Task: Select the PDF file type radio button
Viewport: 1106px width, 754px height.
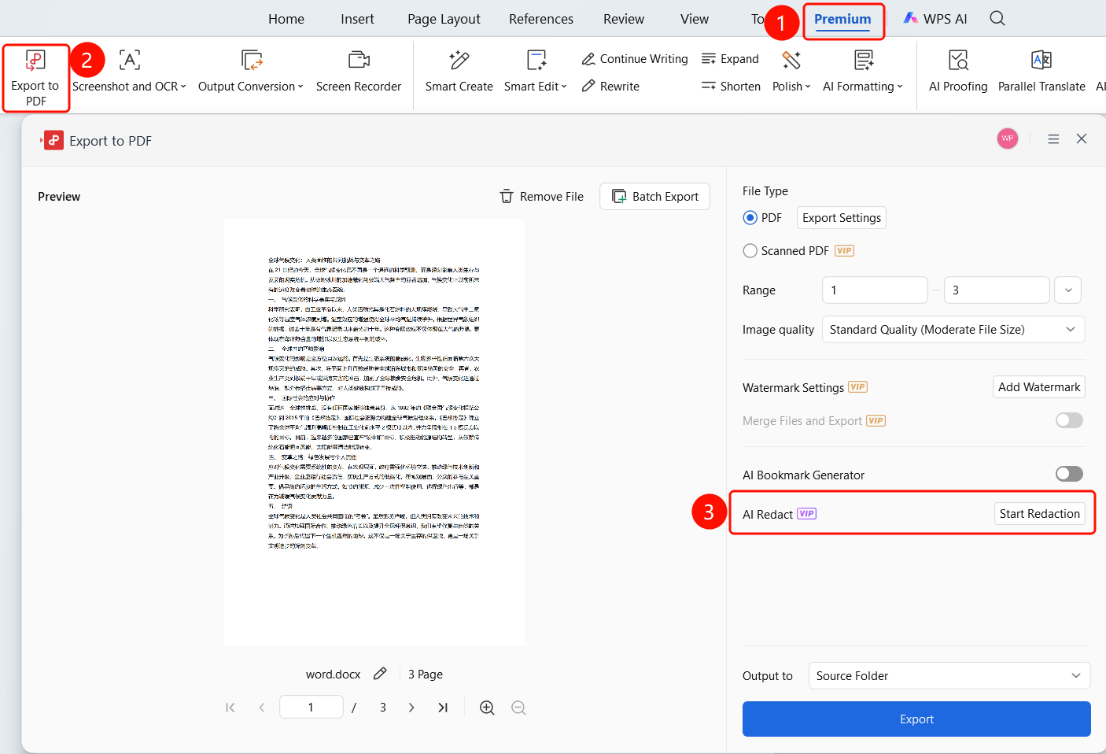Action: 750,218
